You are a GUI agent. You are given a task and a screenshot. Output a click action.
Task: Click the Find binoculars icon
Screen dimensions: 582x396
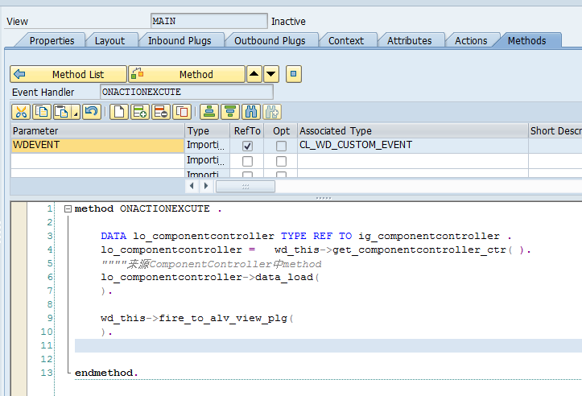[251, 112]
